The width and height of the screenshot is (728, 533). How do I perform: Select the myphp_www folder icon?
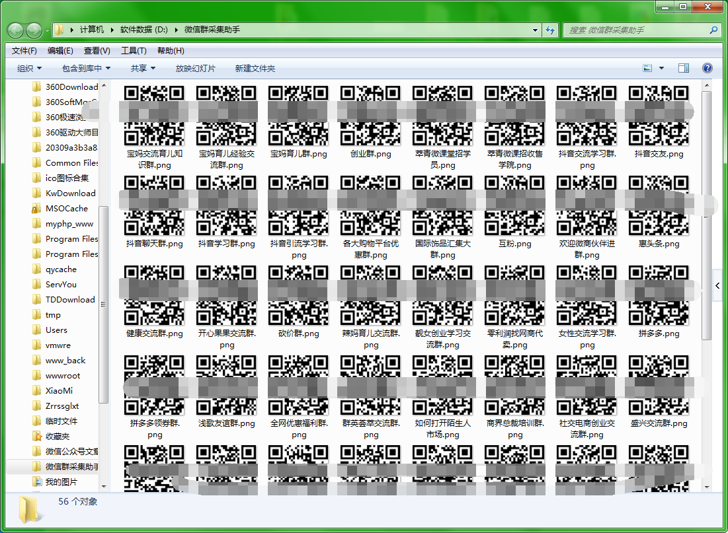[36, 224]
